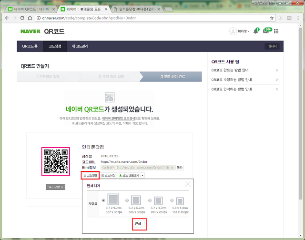Click the generated QR code image
Screen dimensions: 305x240
point(56,161)
